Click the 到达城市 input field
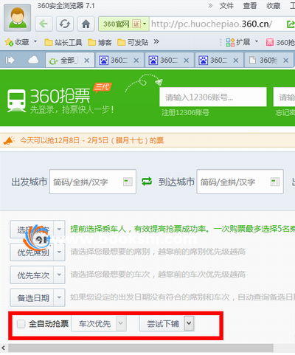The width and height of the screenshot is (295, 355). coord(240,182)
